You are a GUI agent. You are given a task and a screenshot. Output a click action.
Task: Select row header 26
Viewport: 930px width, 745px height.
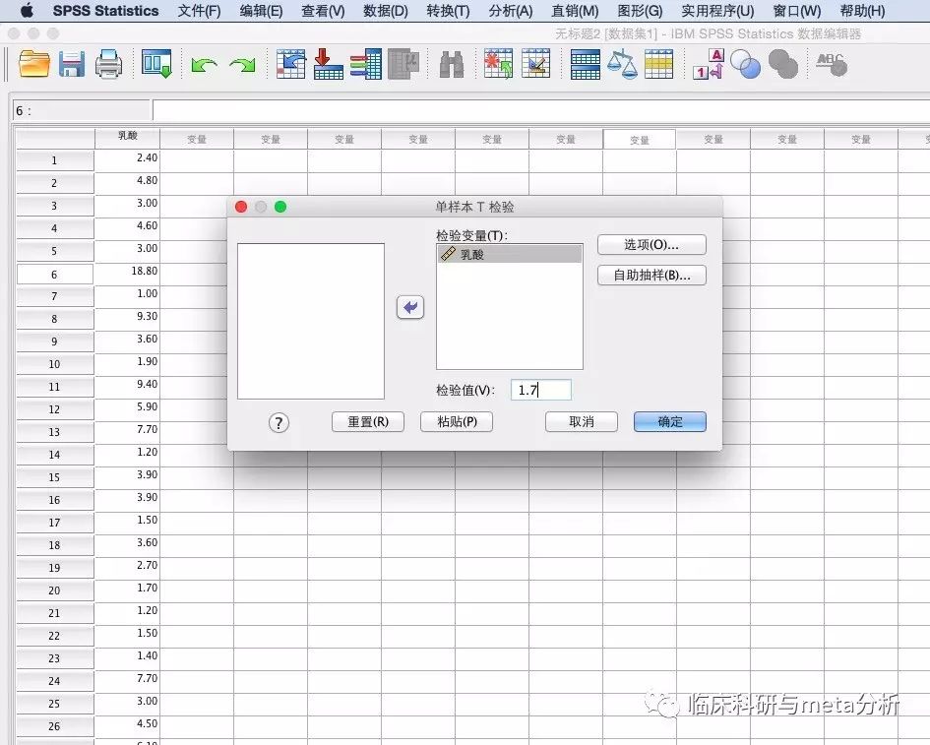[54, 726]
